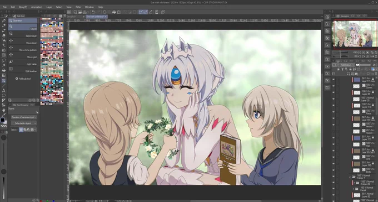This screenshot has width=378, height=202.
Task: Collapse the 'Folder 7' layer folder
Action: pos(350,177)
